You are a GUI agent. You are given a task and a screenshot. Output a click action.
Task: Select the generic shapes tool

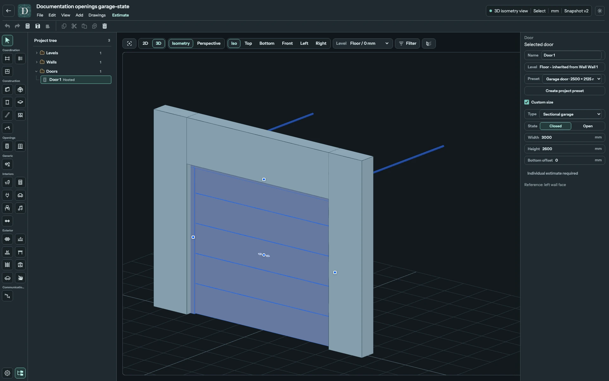pyautogui.click(x=7, y=164)
